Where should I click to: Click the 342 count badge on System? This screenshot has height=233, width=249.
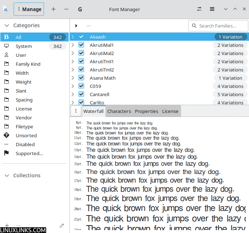click(x=57, y=46)
